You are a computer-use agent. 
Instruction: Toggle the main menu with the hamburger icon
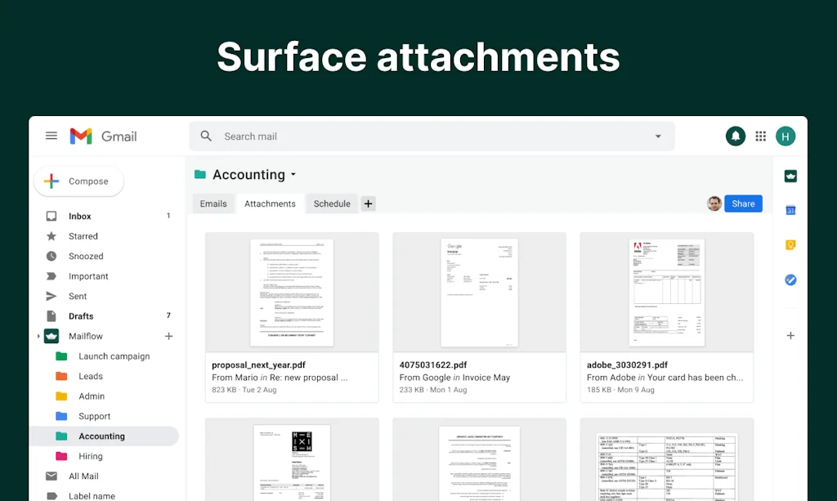click(x=51, y=136)
